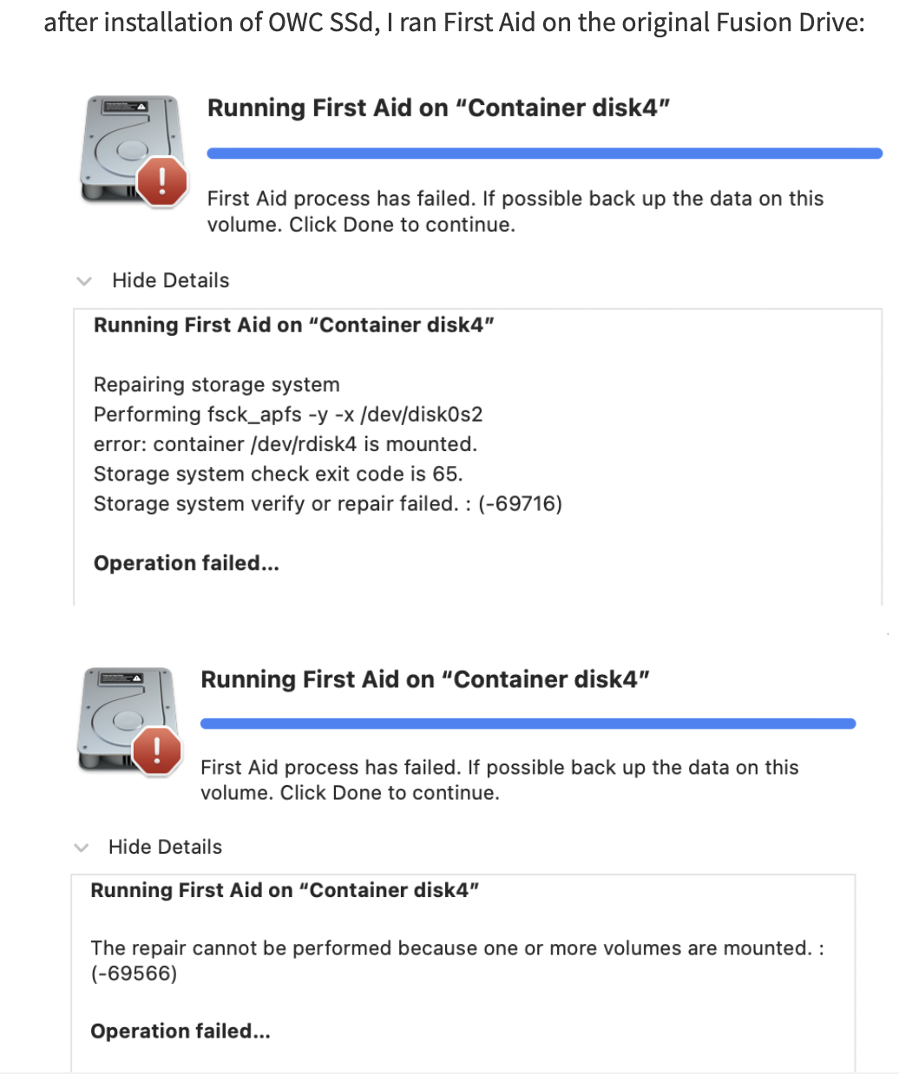
Task: Click the red alert badge in the first dialog
Action: point(161,181)
